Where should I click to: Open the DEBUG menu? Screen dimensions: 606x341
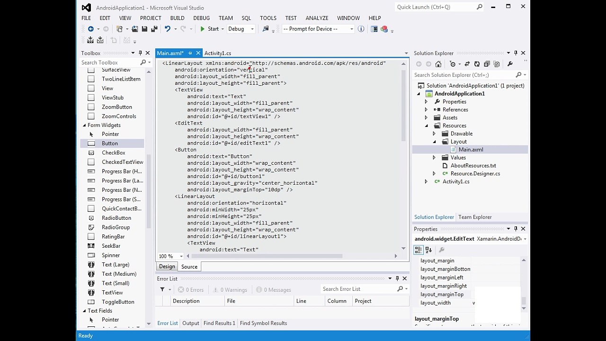tap(201, 18)
